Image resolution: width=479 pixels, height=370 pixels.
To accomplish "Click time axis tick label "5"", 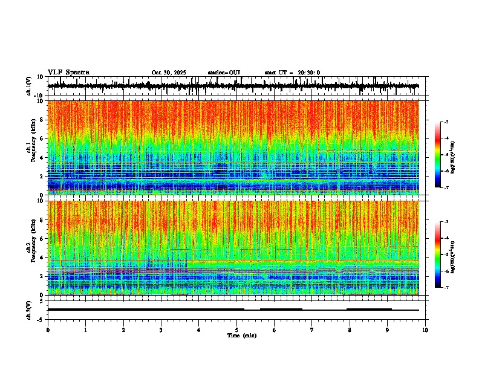I will coord(236,330).
